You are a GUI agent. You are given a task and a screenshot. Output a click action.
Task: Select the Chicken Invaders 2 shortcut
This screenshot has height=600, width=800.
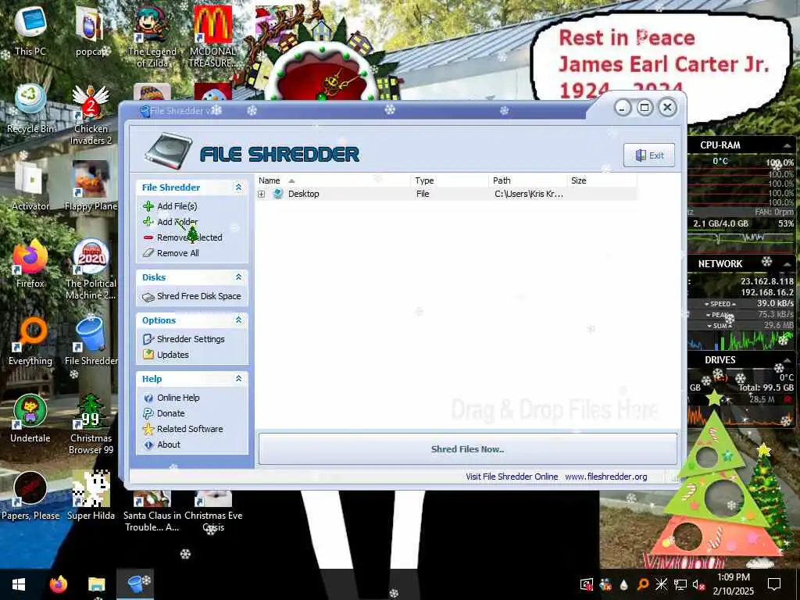pos(91,115)
